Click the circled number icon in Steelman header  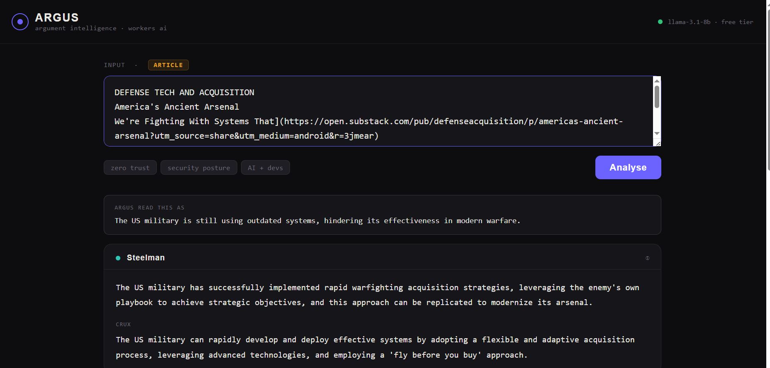(647, 258)
